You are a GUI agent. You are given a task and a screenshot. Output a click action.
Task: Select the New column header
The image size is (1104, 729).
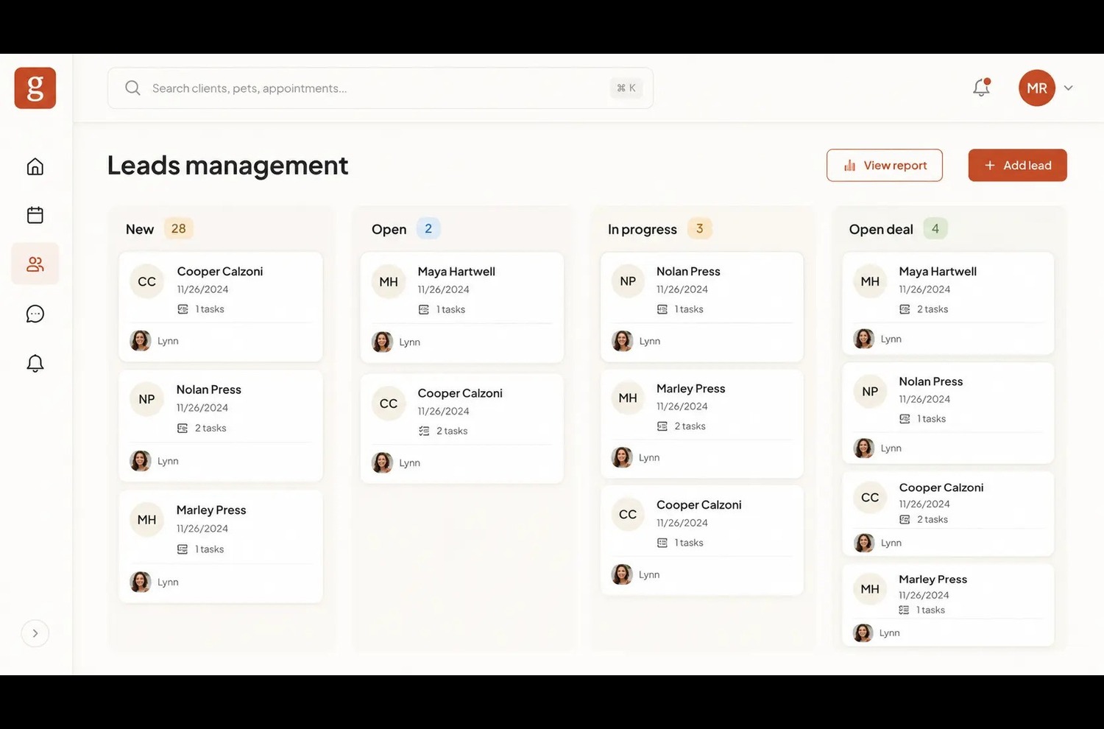click(140, 229)
